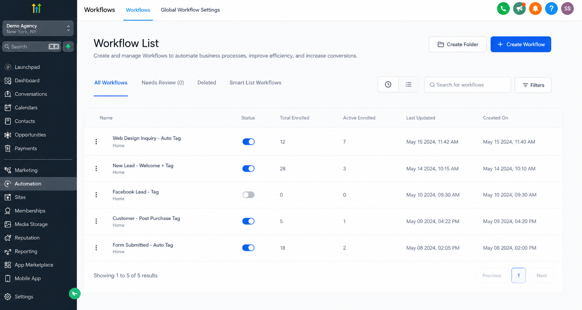The image size is (582, 310).
Task: Sort by Total Enrolled column header
Action: (294, 118)
